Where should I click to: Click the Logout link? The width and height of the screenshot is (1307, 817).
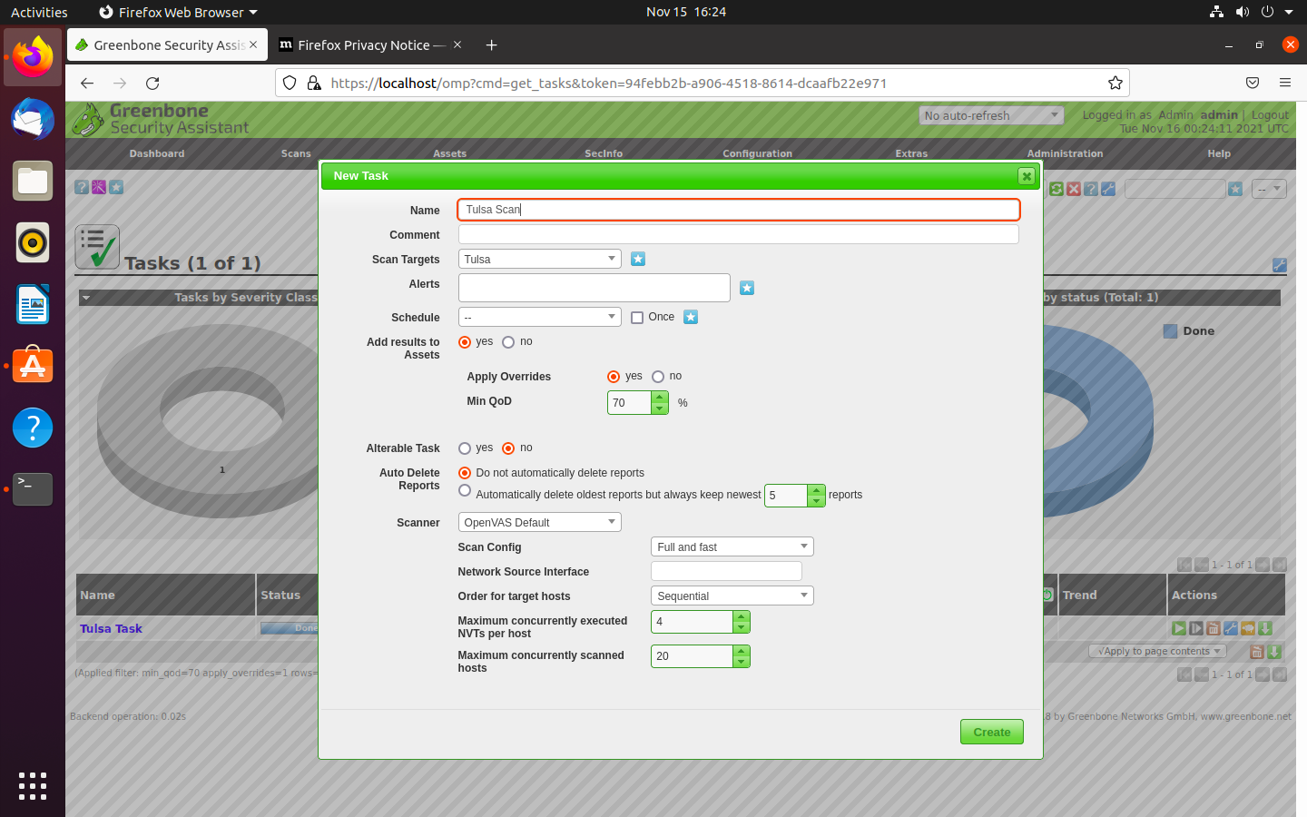[x=1270, y=115]
